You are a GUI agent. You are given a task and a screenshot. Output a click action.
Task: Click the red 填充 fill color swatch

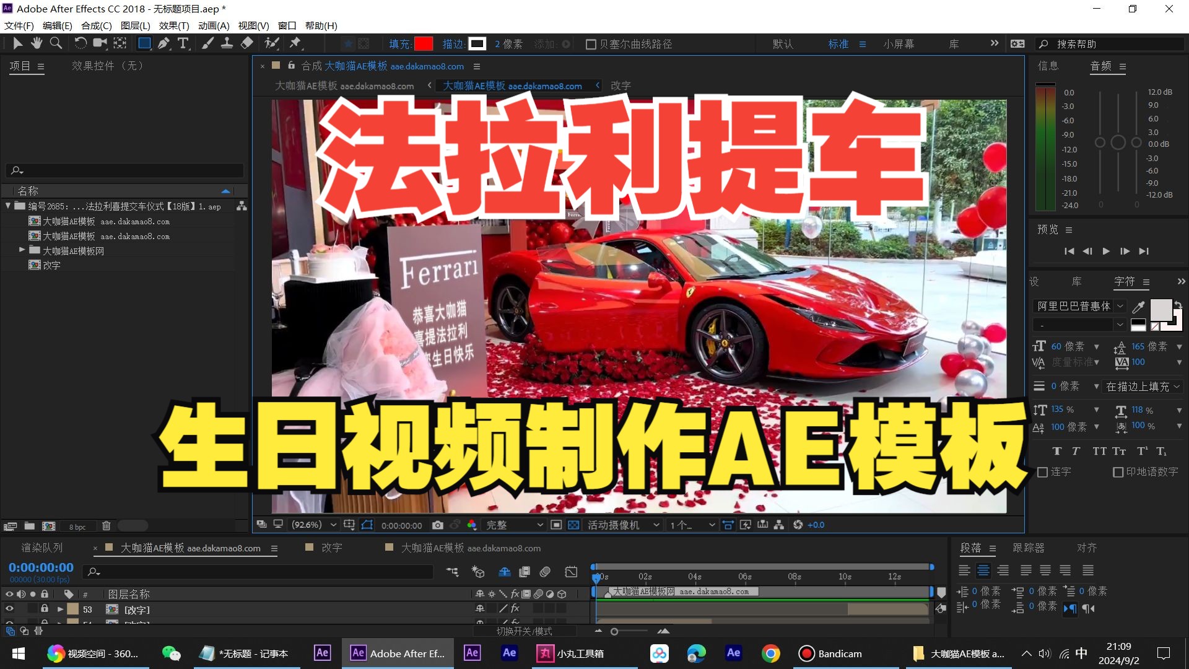(424, 44)
